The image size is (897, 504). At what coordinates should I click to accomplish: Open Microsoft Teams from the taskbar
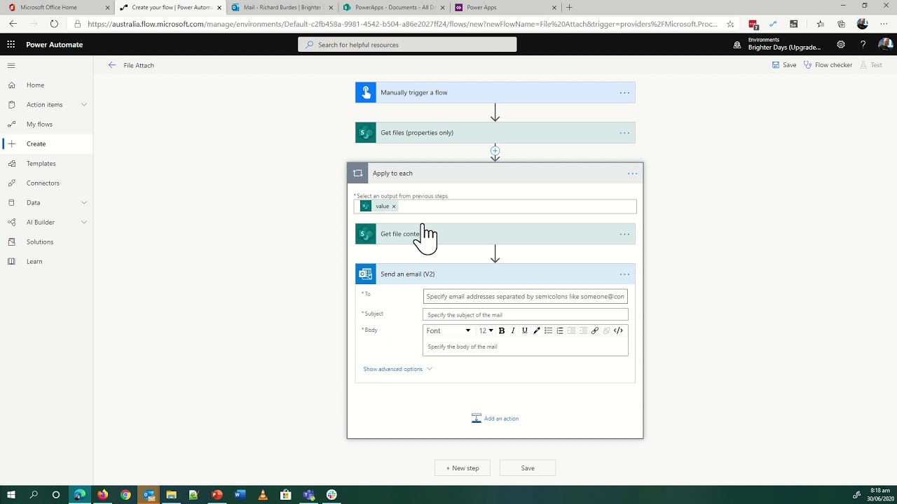308,495
